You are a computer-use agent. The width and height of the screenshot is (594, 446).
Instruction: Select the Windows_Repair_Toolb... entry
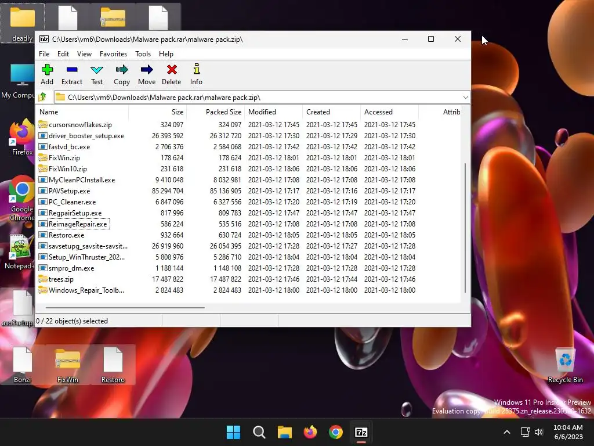coord(86,290)
